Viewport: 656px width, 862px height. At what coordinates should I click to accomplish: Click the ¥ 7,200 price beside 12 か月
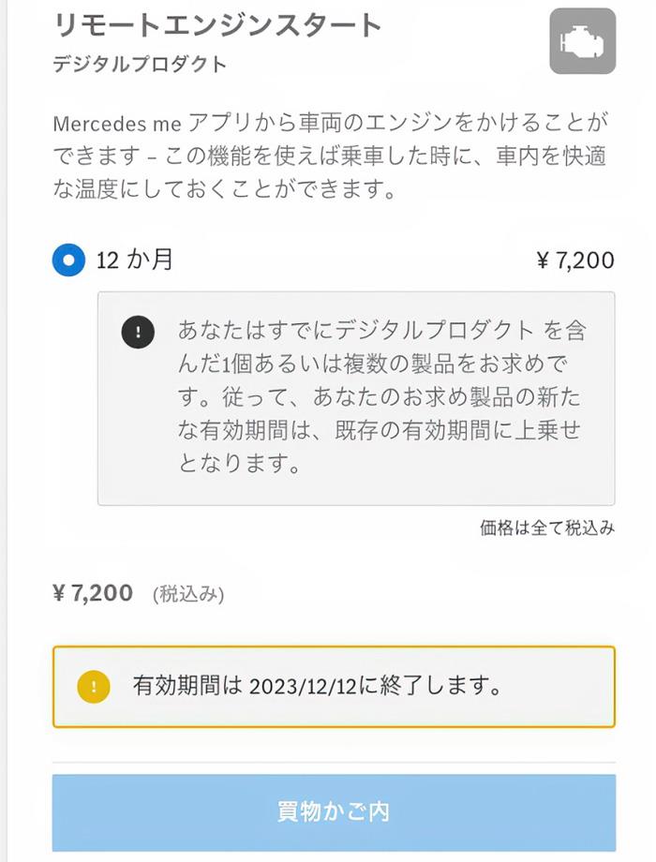coord(575,260)
